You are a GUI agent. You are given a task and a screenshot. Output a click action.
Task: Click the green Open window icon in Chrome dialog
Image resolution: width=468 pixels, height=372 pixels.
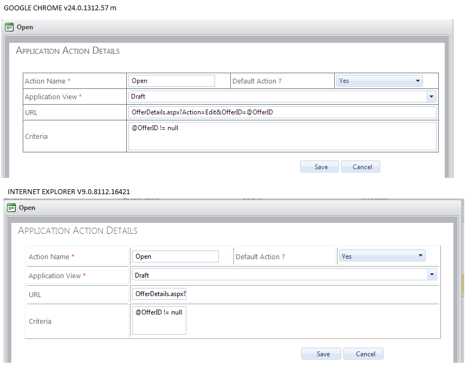tap(9, 27)
